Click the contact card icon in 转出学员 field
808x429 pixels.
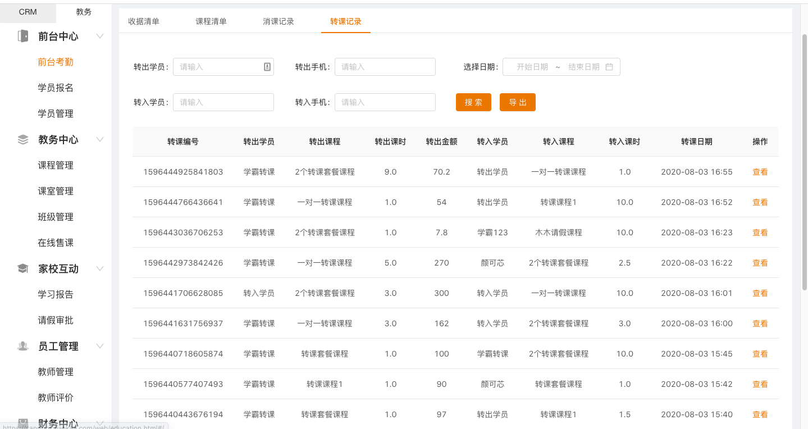(267, 67)
